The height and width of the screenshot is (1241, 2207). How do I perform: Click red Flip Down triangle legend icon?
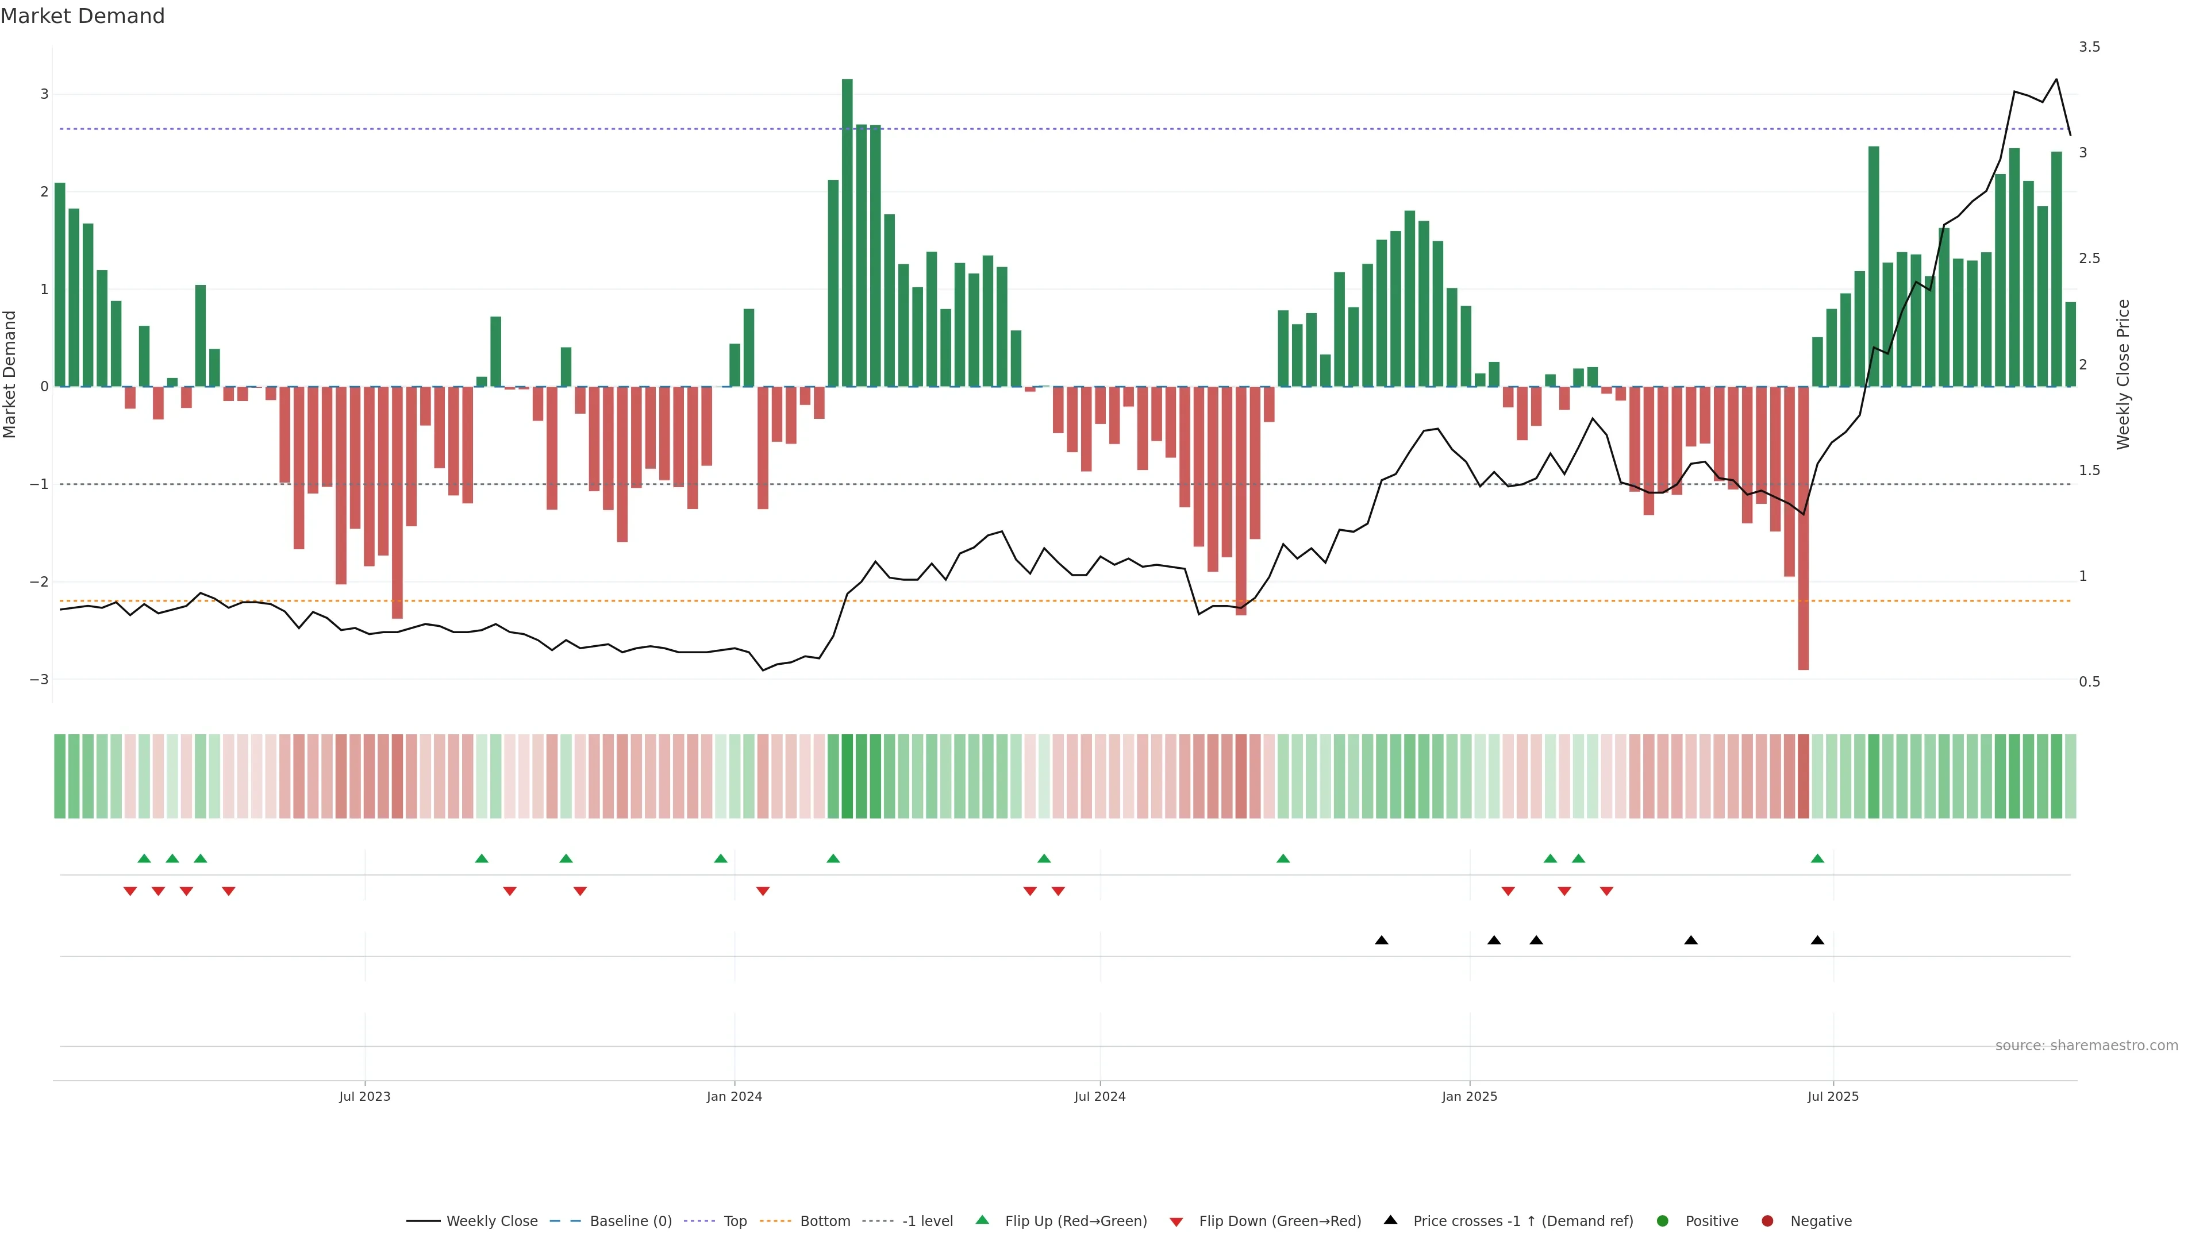pos(1176,1221)
